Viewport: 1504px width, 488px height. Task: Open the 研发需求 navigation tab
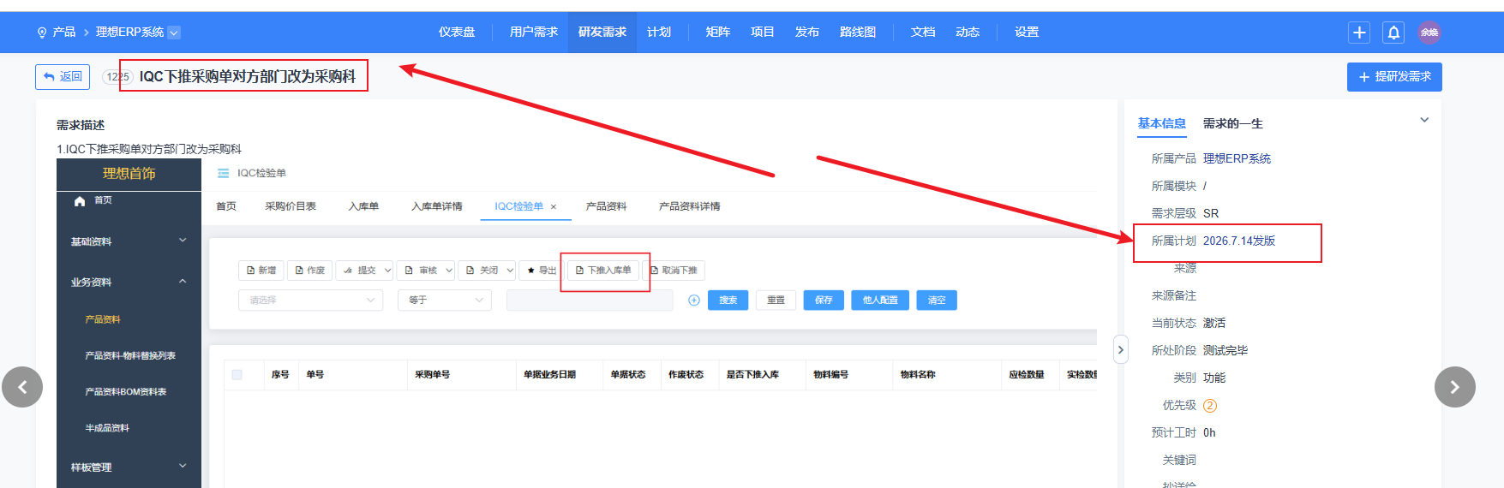coord(602,33)
